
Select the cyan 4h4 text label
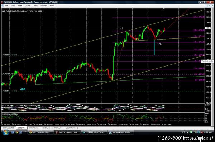coord(23,89)
